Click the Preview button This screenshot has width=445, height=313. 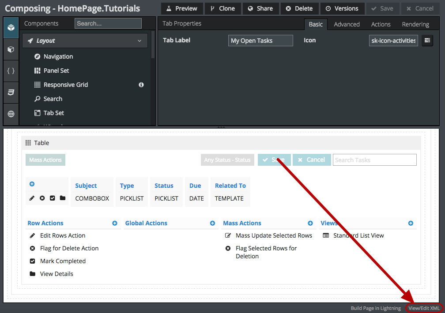[x=182, y=8]
